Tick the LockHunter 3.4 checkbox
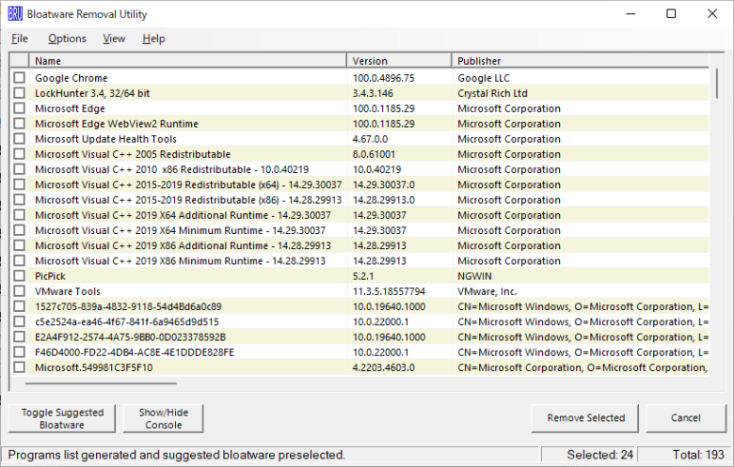The width and height of the screenshot is (734, 467). (x=19, y=93)
